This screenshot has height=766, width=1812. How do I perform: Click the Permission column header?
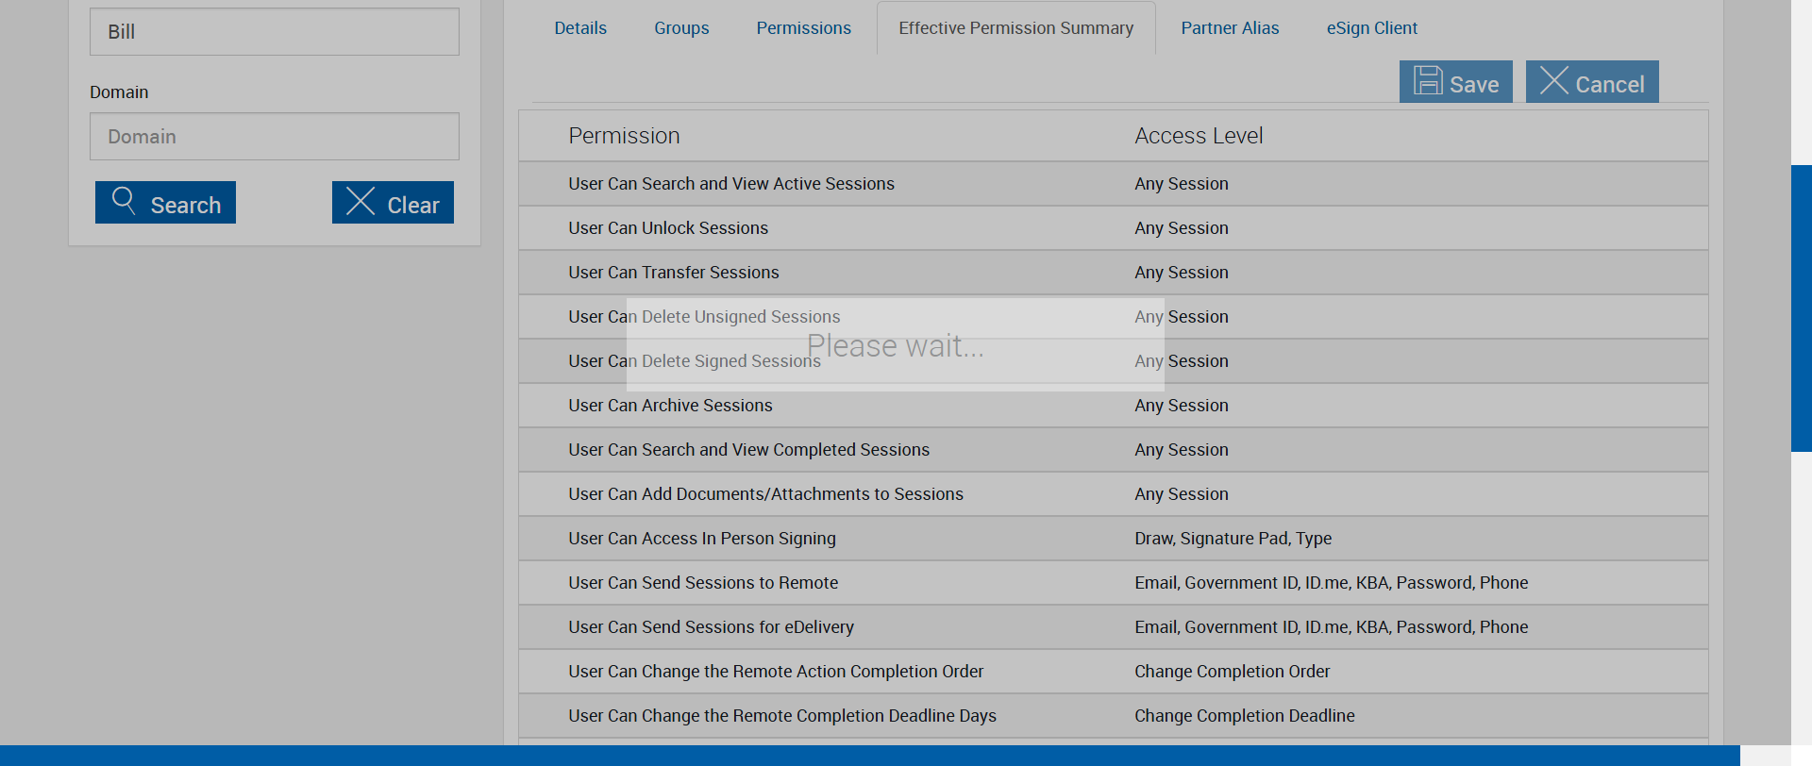pyautogui.click(x=624, y=136)
